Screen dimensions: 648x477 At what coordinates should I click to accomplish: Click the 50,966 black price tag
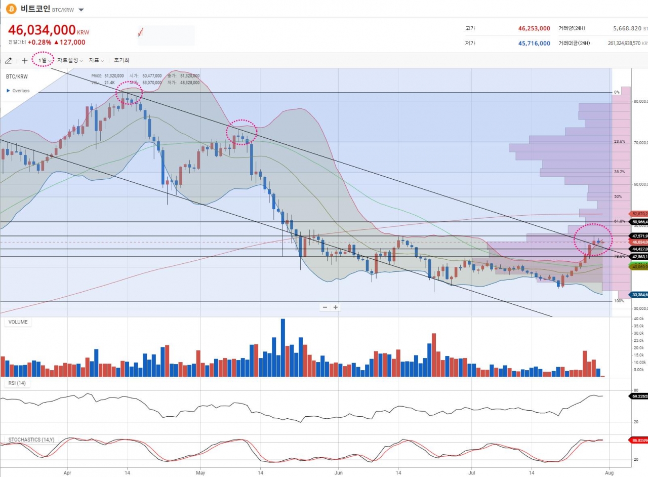[x=639, y=222]
